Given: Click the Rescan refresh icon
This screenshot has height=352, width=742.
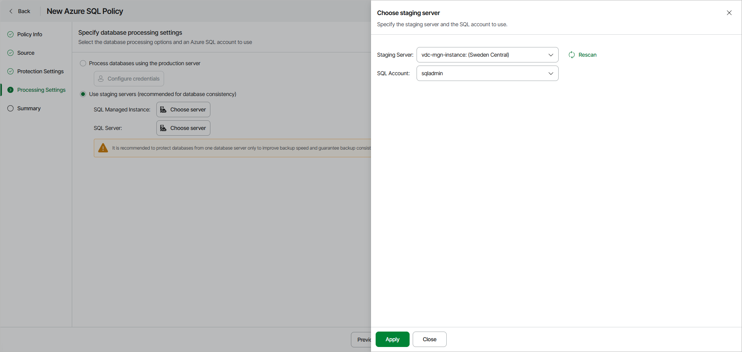Looking at the screenshot, I should pyautogui.click(x=572, y=55).
